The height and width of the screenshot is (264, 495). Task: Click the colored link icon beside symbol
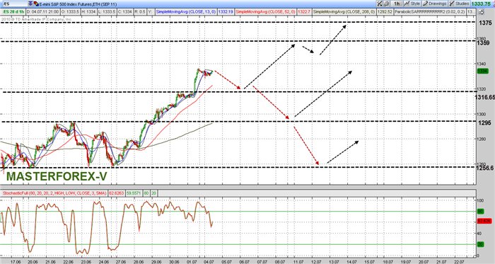(36, 4)
